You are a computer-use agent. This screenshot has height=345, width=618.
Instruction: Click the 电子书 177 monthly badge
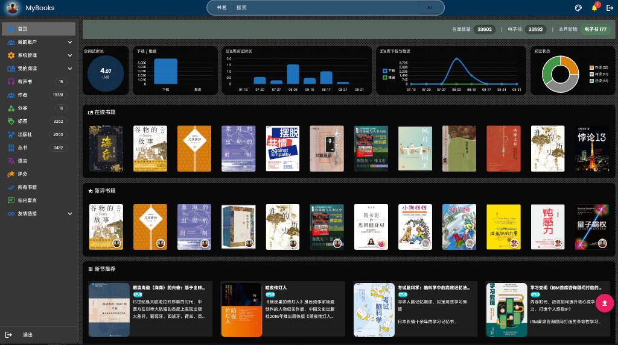point(595,30)
